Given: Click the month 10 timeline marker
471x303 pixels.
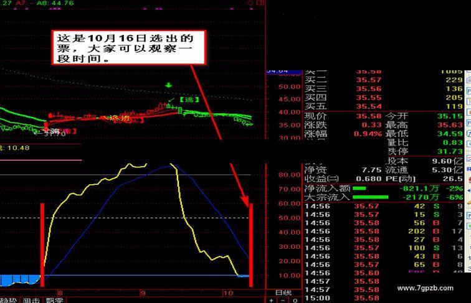Looking at the screenshot, I should pyautogui.click(x=228, y=293).
